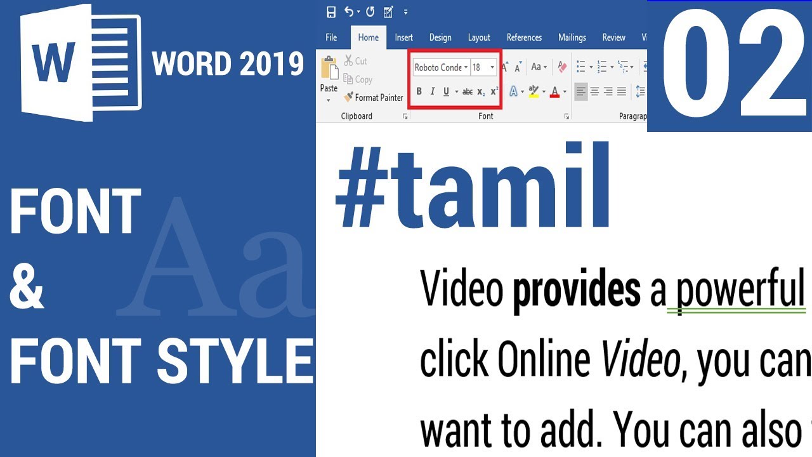Open the underline style dropdown arrow

point(456,93)
